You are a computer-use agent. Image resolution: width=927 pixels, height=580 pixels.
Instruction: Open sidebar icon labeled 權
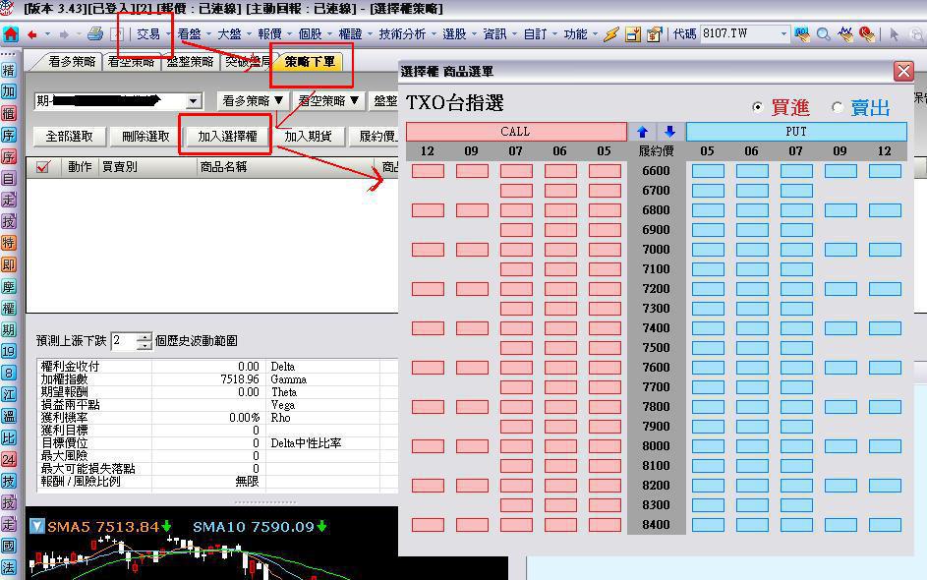pyautogui.click(x=8, y=308)
